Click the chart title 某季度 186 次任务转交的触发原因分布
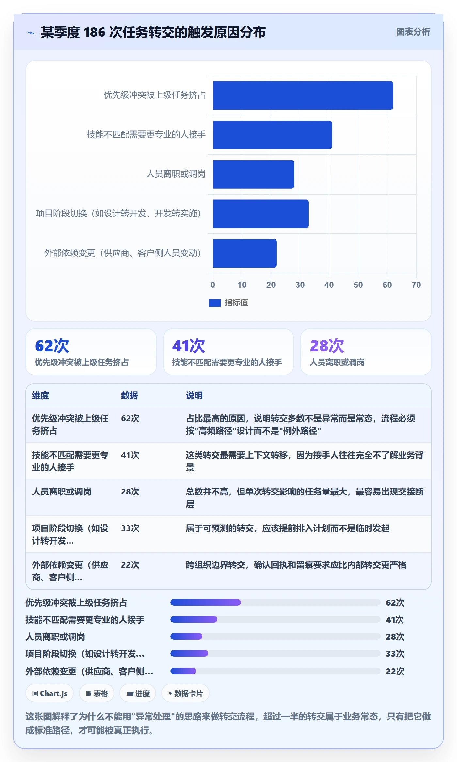Image resolution: width=457 pixels, height=762 pixels. click(153, 32)
